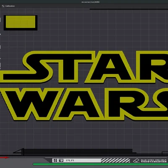Image resolution: width=168 pixels, height=168 pixels.
Task: Open the Calibration menu
Action: (8, 6)
